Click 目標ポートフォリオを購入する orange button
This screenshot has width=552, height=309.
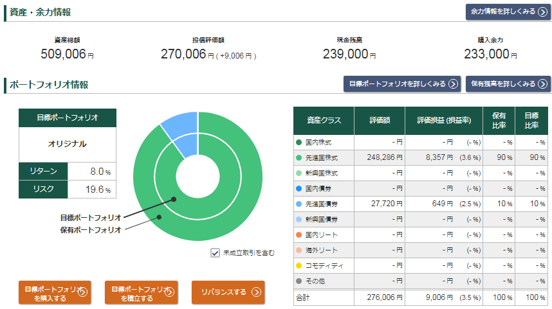click(55, 292)
